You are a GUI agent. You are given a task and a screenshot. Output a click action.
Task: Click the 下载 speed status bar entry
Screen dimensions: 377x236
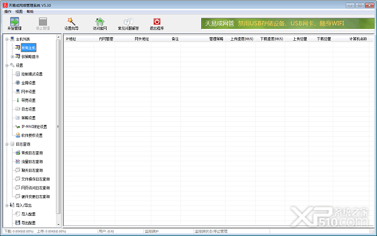tap(18, 232)
